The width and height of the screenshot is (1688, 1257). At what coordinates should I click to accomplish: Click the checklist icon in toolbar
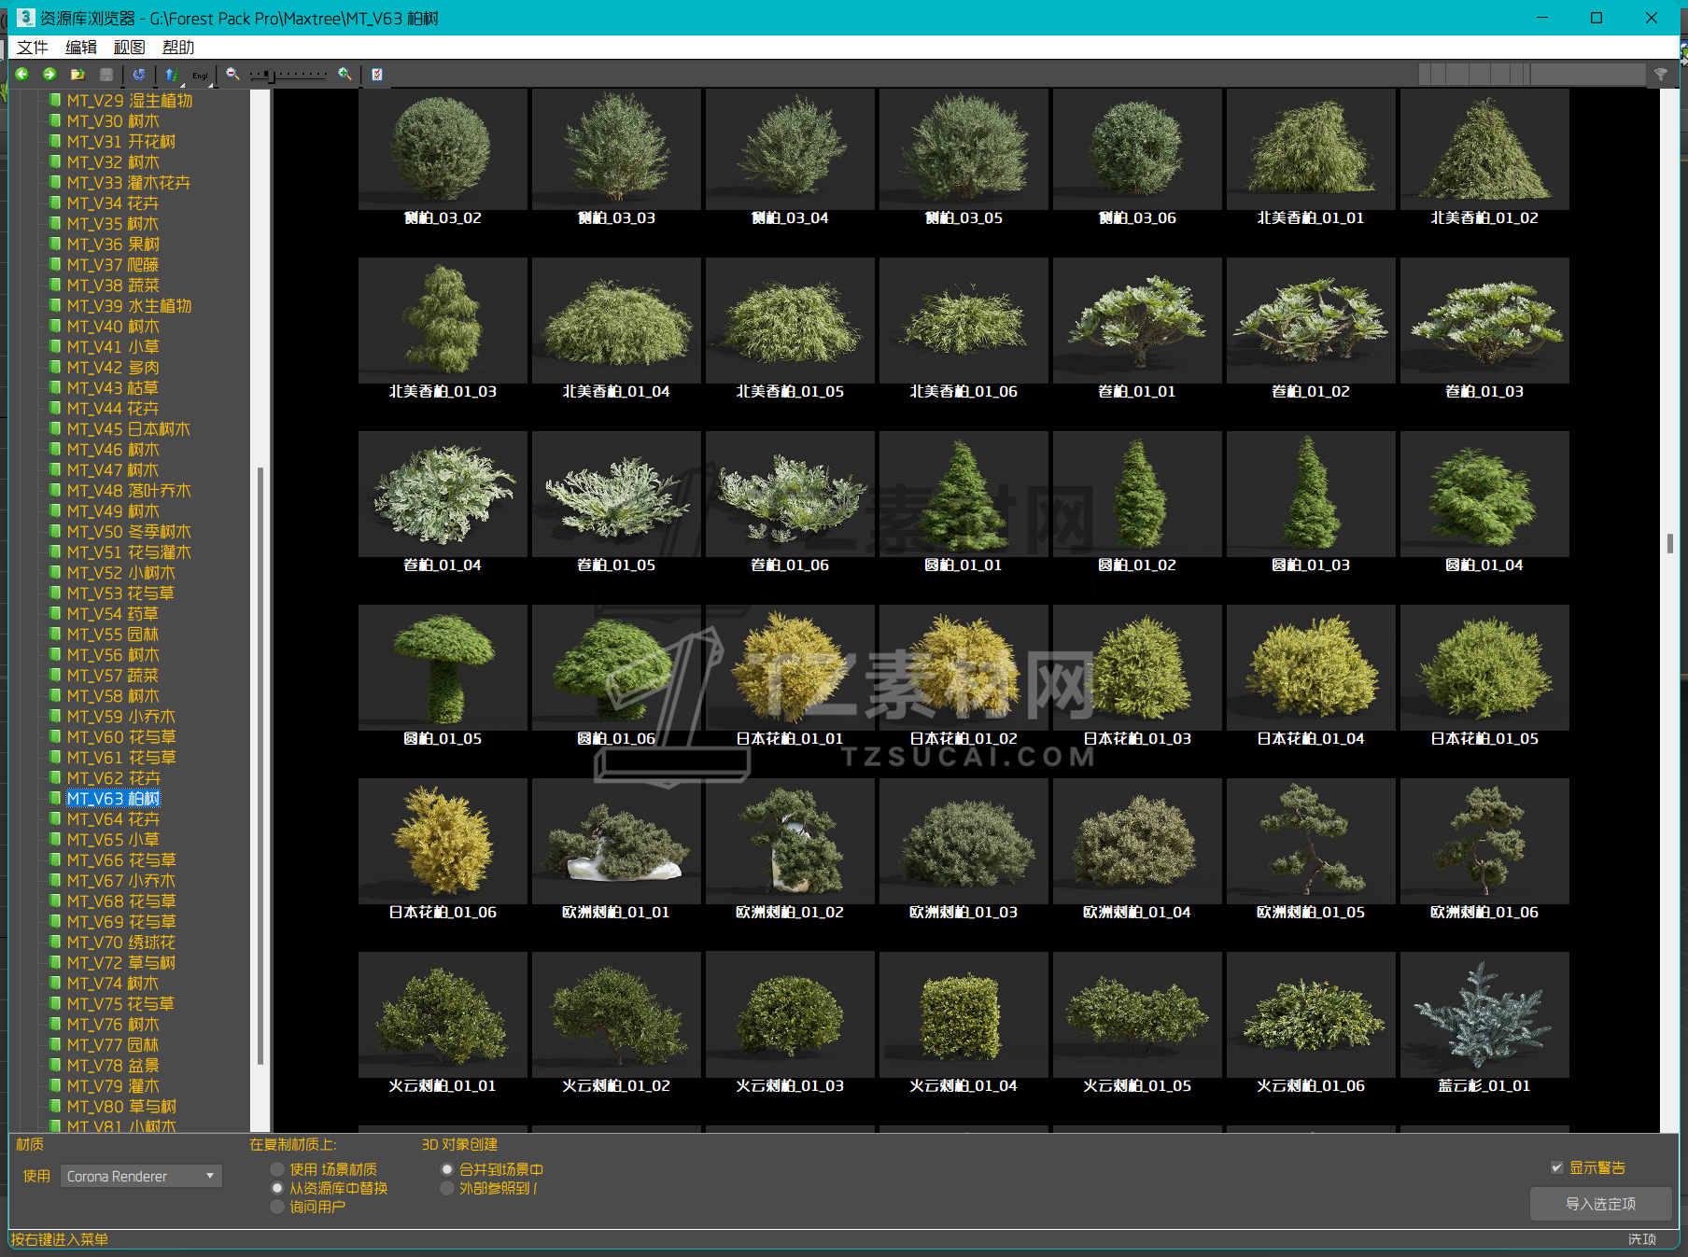point(377,75)
